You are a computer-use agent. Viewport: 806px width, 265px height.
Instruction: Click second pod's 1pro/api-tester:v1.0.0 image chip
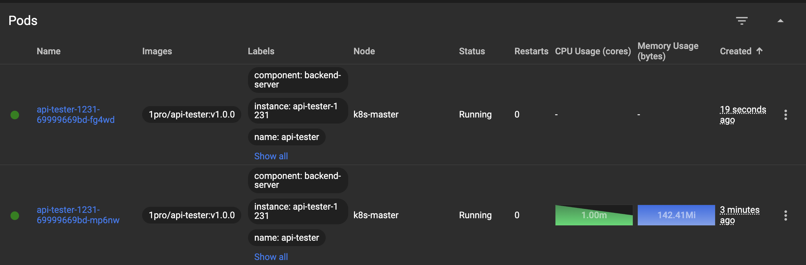tap(191, 215)
